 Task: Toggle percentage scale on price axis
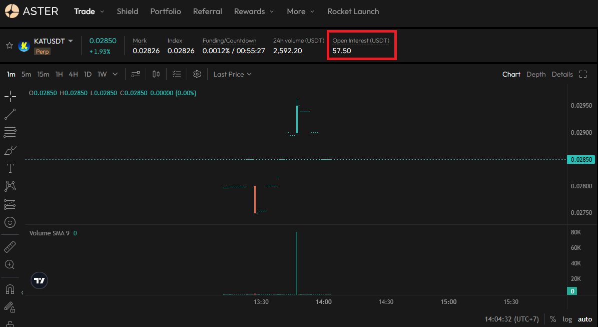pyautogui.click(x=553, y=319)
